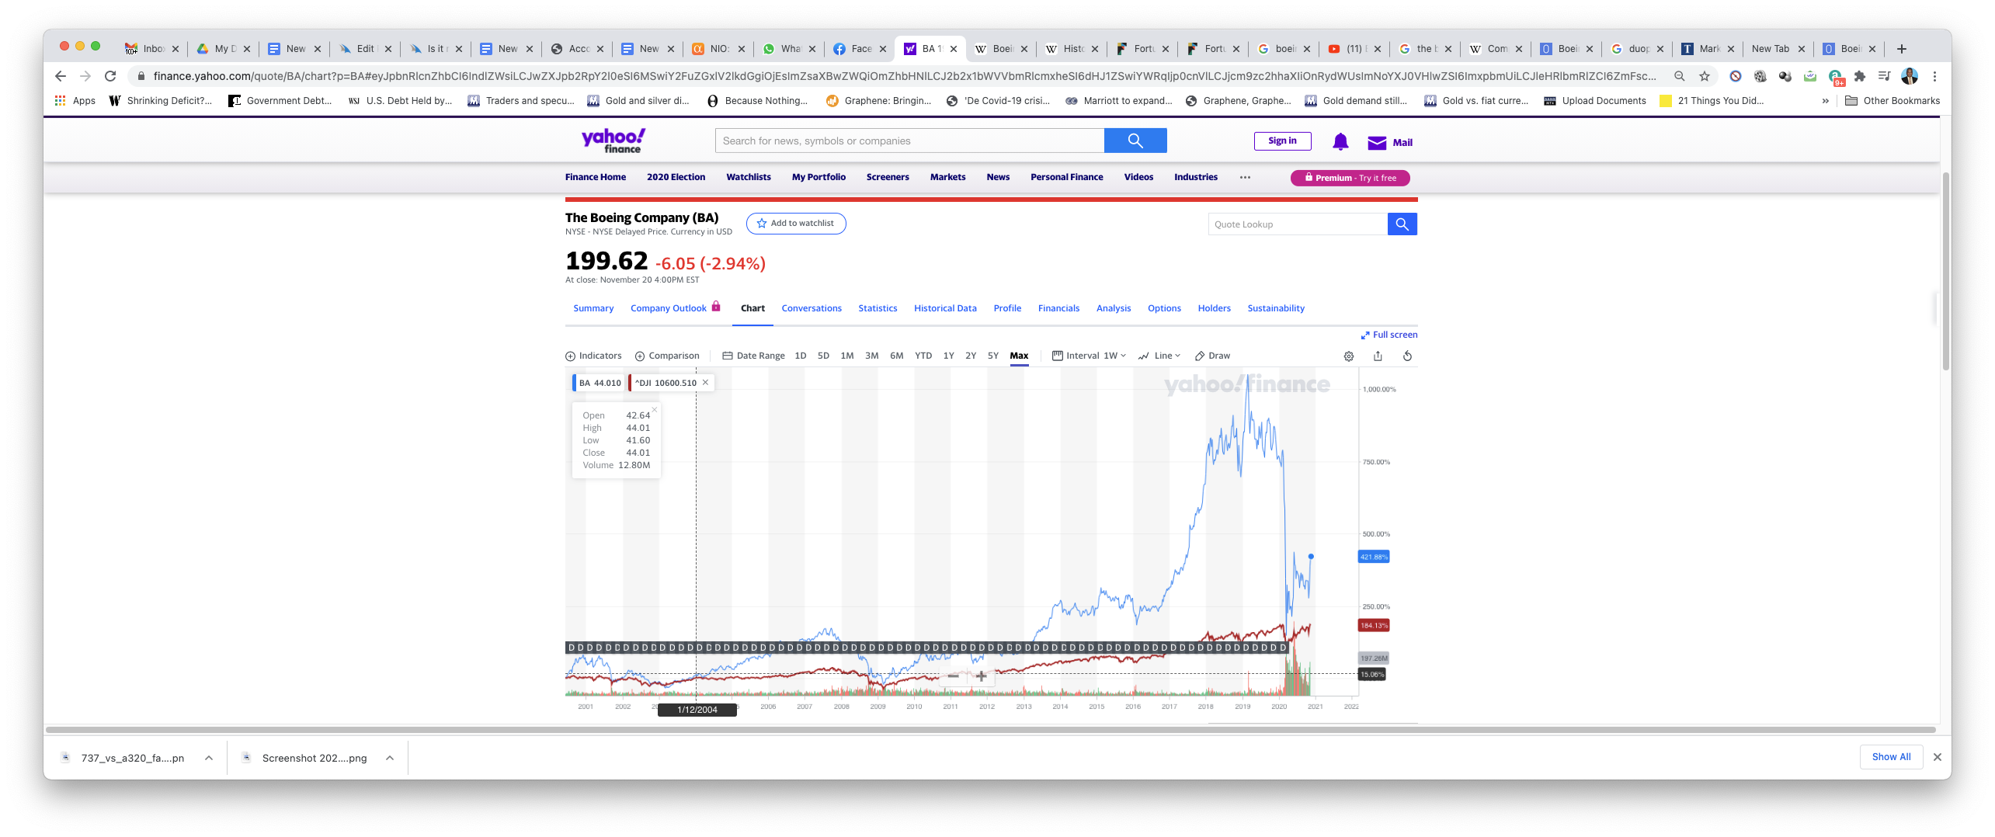Click the Yahoo Finance logo
This screenshot has width=1995, height=837.
613,141
